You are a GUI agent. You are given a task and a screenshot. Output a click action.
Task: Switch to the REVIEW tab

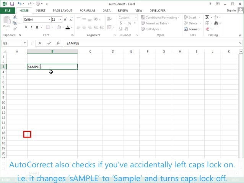click(x=123, y=11)
